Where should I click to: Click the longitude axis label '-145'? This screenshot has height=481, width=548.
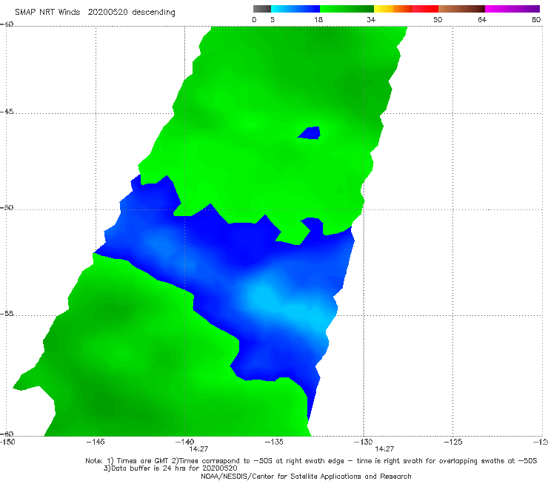[x=96, y=443]
